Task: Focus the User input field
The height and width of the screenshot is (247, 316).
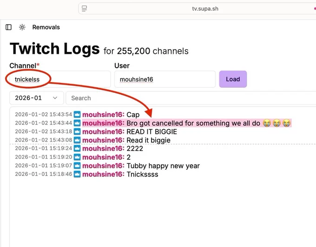Action: tap(165, 79)
